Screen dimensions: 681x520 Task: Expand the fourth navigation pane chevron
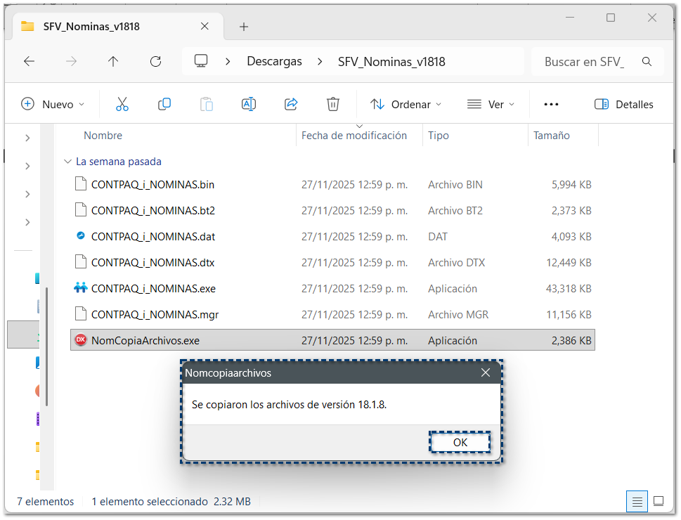tap(27, 223)
